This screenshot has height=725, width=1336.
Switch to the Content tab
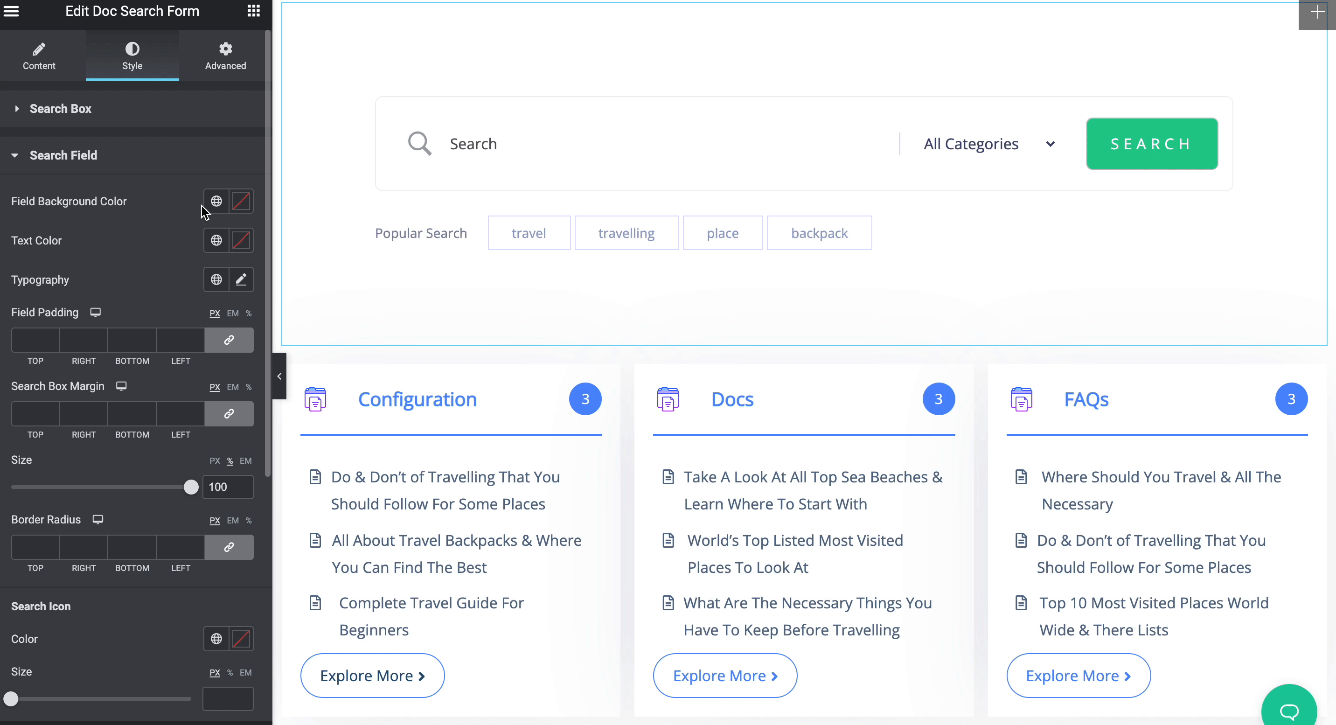39,56
